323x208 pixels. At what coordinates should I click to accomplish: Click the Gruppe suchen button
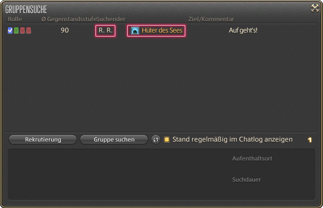[114, 140]
